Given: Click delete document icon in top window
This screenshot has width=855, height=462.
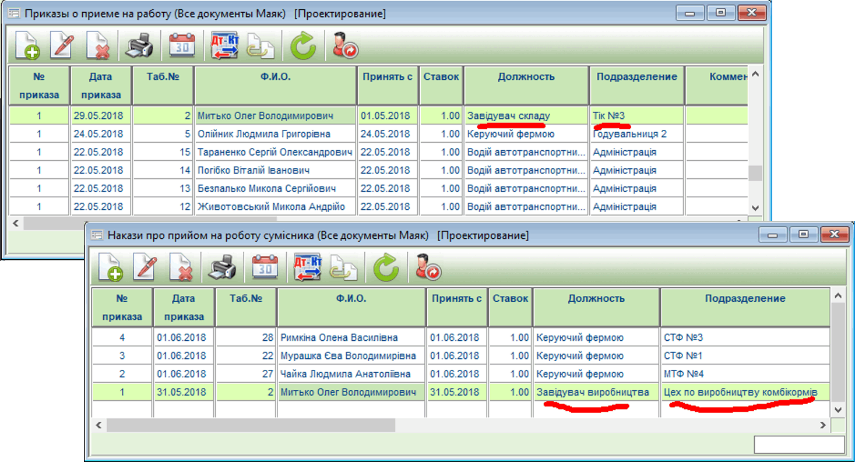Looking at the screenshot, I should [98, 45].
